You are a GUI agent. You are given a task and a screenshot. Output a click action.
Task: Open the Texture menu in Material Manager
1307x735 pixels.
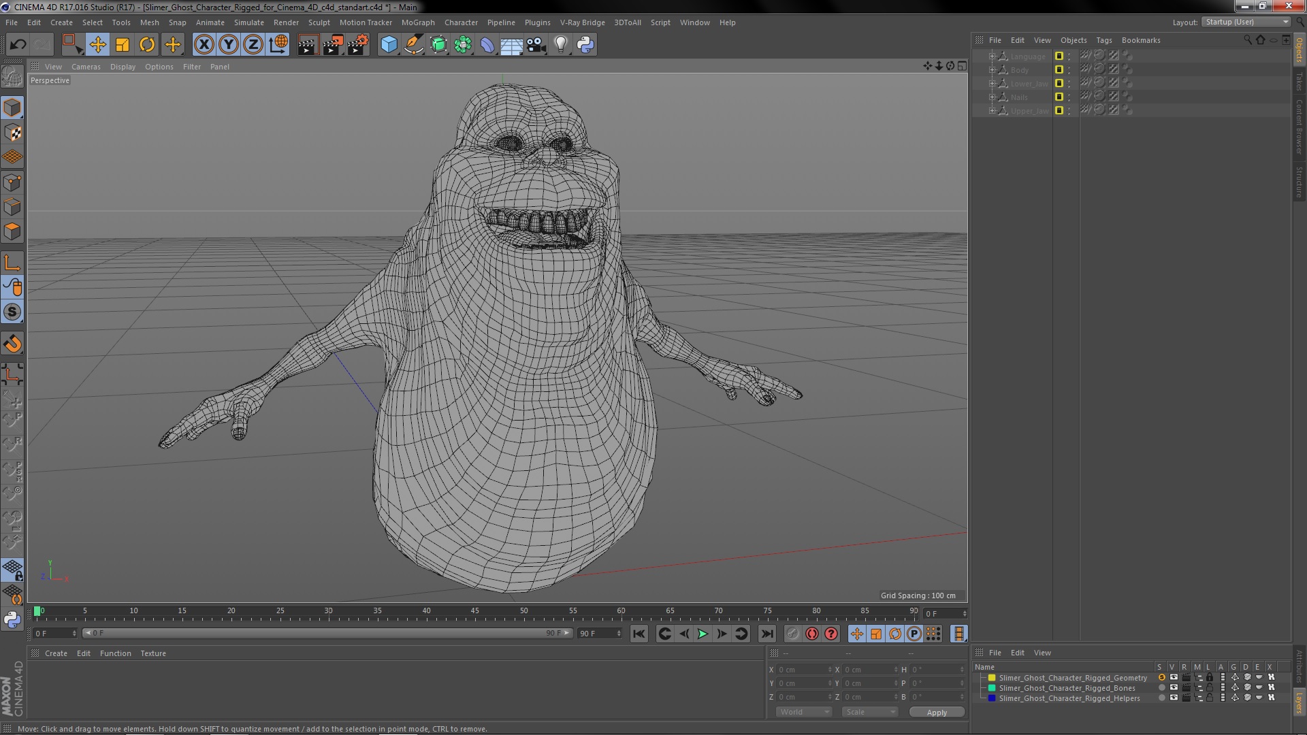click(x=153, y=653)
